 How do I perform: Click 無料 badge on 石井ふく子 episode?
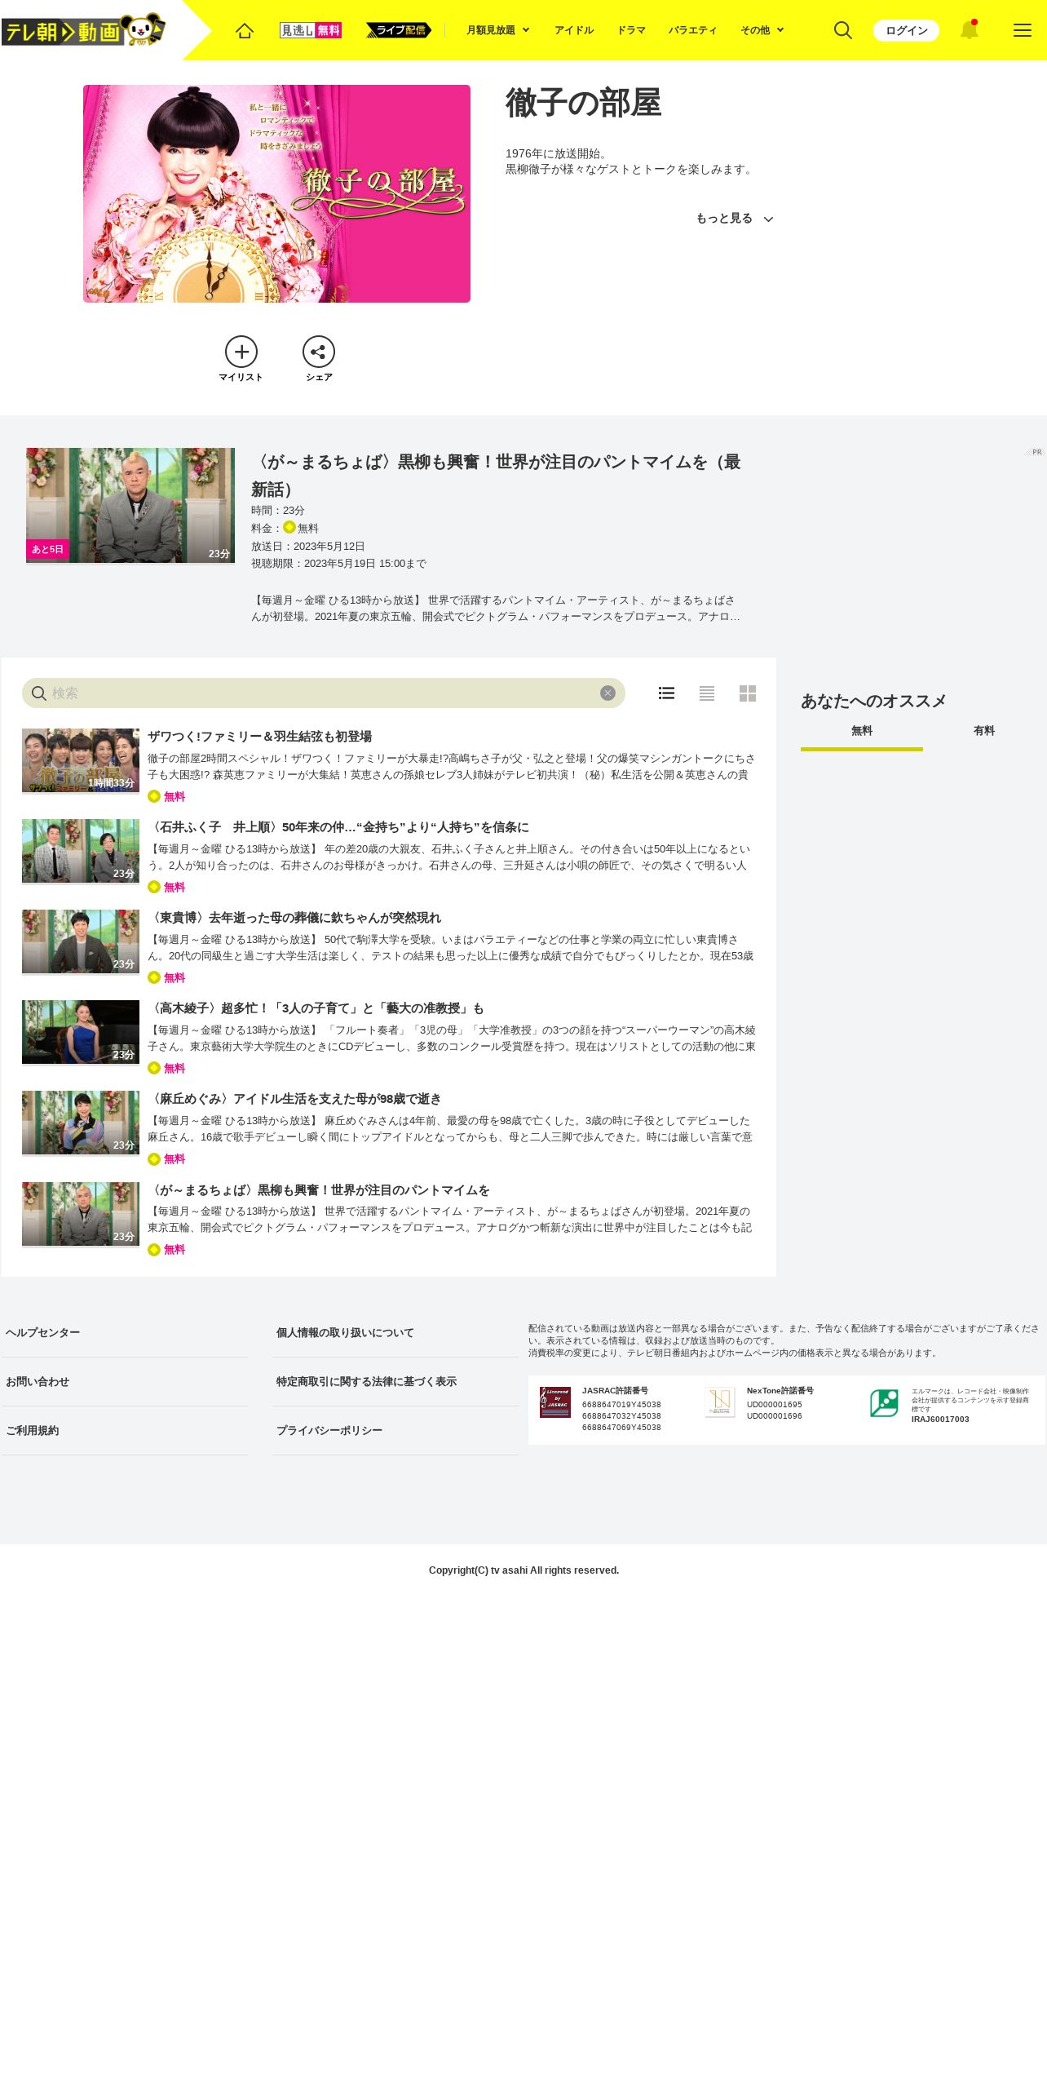pyautogui.click(x=166, y=888)
